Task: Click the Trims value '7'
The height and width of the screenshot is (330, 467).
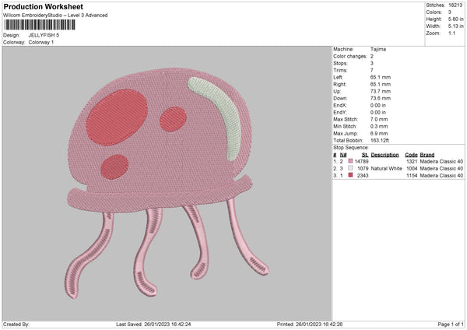Action: (372, 70)
